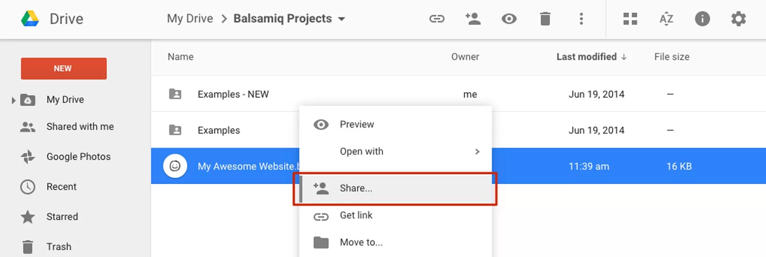The height and width of the screenshot is (257, 766).
Task: Show the info details panel
Action: (x=702, y=19)
